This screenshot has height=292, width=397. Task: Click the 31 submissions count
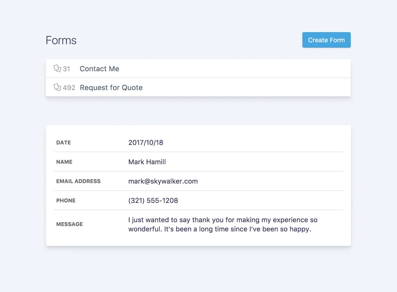point(66,69)
